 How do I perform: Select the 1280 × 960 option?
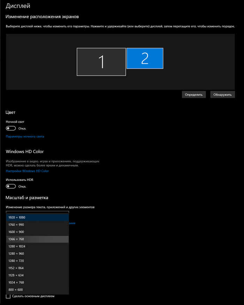(x=38, y=253)
